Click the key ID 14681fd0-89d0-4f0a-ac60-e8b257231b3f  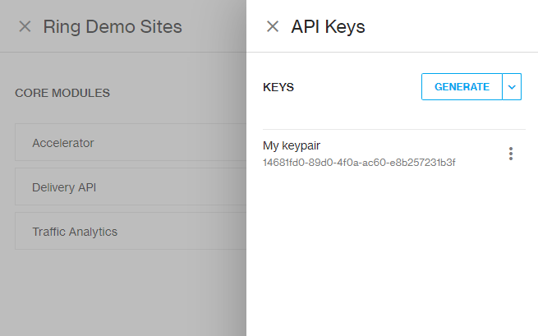tap(359, 163)
